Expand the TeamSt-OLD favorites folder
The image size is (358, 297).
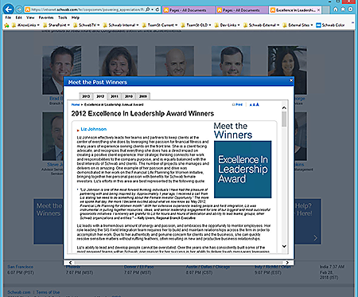pyautogui.click(x=197, y=25)
